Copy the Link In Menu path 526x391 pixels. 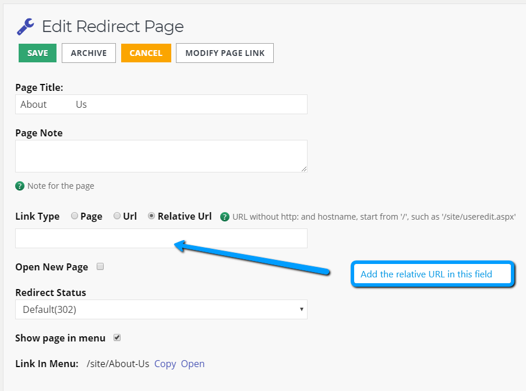click(165, 364)
